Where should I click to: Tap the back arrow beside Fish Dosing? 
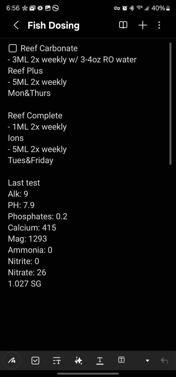point(16,25)
